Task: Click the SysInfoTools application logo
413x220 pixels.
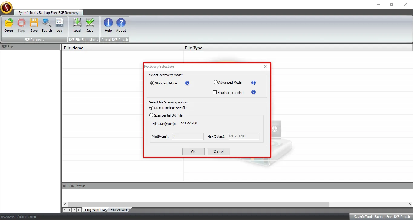Action: pos(6,8)
